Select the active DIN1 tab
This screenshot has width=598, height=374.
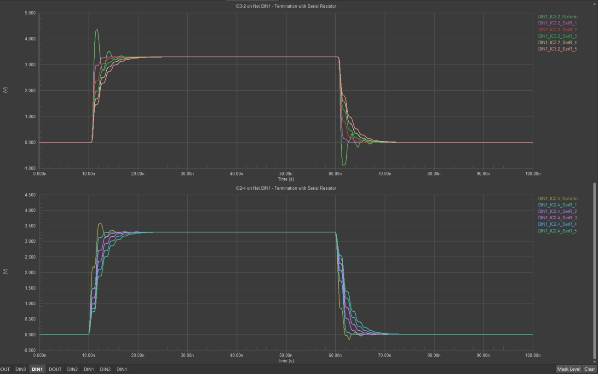pos(37,369)
